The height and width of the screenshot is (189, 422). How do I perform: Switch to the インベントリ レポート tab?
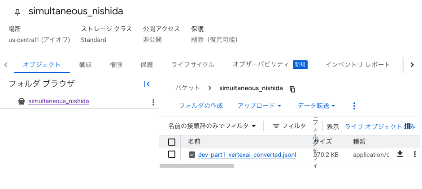click(x=358, y=65)
